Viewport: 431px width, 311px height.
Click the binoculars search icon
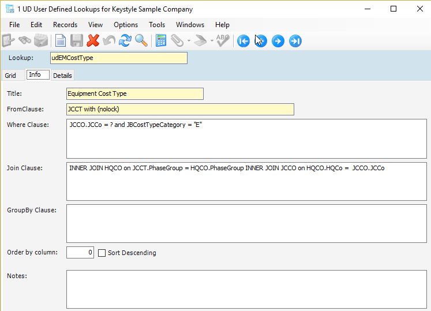point(25,41)
